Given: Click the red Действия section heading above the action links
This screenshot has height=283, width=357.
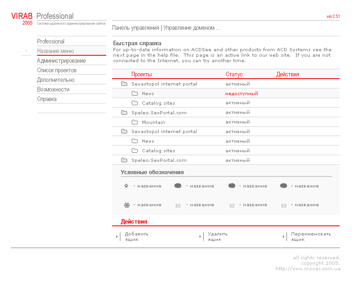Looking at the screenshot, I should (134, 221).
